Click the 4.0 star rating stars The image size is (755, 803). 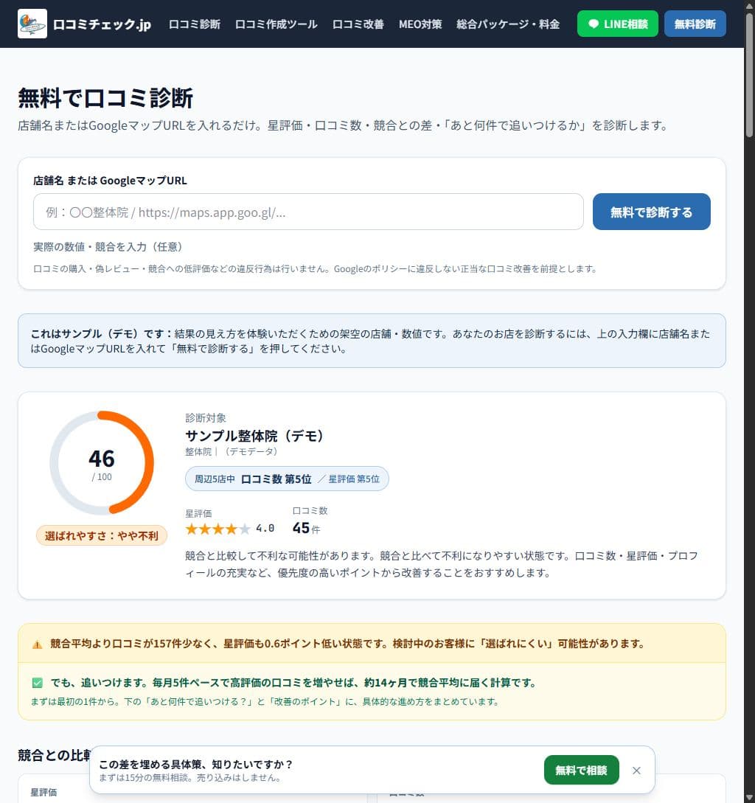pyautogui.click(x=218, y=529)
